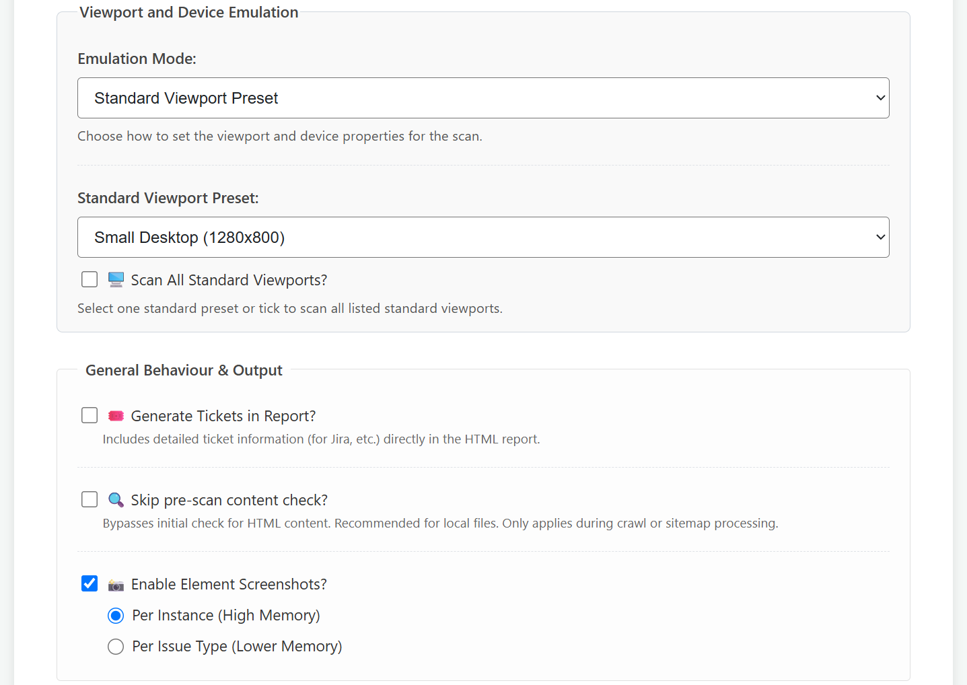This screenshot has height=685, width=967.
Task: Select Per Instance (High Memory) radio button
Action: click(x=116, y=616)
